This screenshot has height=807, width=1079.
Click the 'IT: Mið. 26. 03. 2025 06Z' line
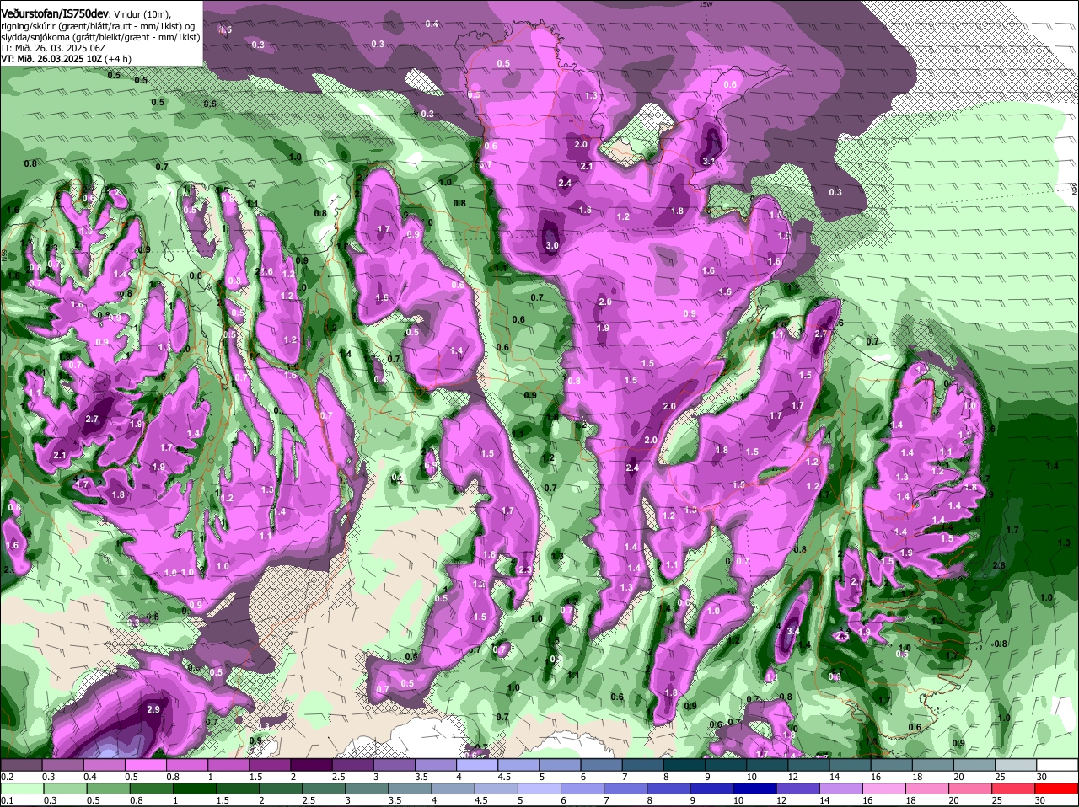tap(53, 48)
